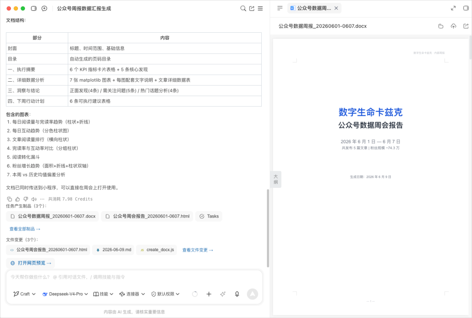Click the circular progress indicator in the input bar
The image size is (472, 318).
(195, 294)
